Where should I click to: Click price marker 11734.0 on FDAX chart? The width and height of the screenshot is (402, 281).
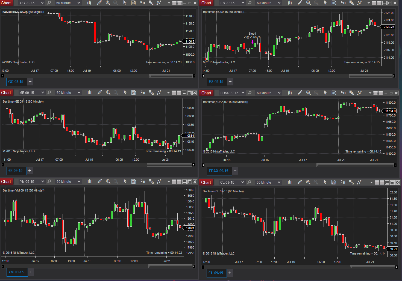point(390,111)
